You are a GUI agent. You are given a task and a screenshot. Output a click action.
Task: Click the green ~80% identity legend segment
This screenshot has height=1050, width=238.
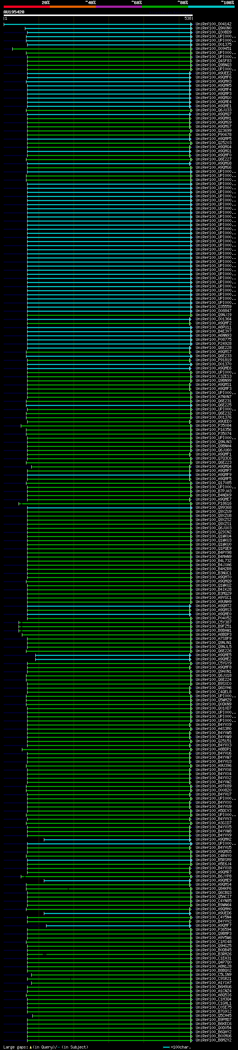tap(165, 7)
